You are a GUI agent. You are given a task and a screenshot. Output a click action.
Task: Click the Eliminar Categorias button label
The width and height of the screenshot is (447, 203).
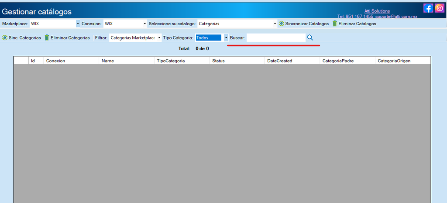70,37
